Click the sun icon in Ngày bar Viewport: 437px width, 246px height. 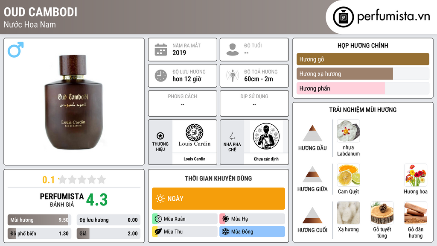(x=160, y=199)
